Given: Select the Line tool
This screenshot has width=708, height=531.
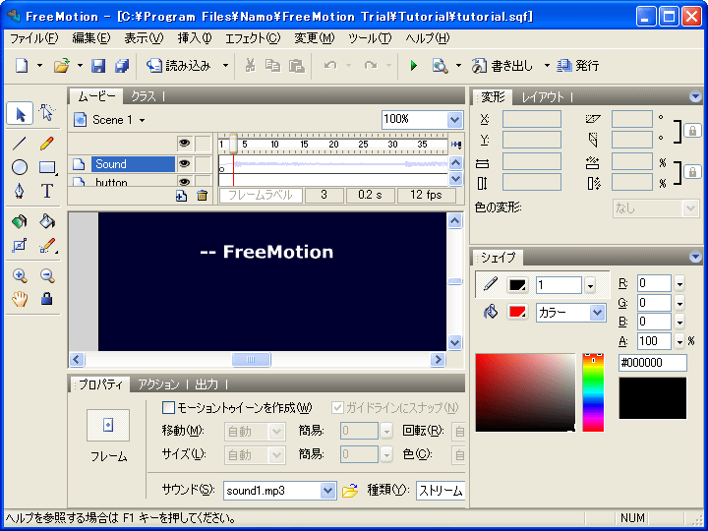Looking at the screenshot, I should pos(20,144).
